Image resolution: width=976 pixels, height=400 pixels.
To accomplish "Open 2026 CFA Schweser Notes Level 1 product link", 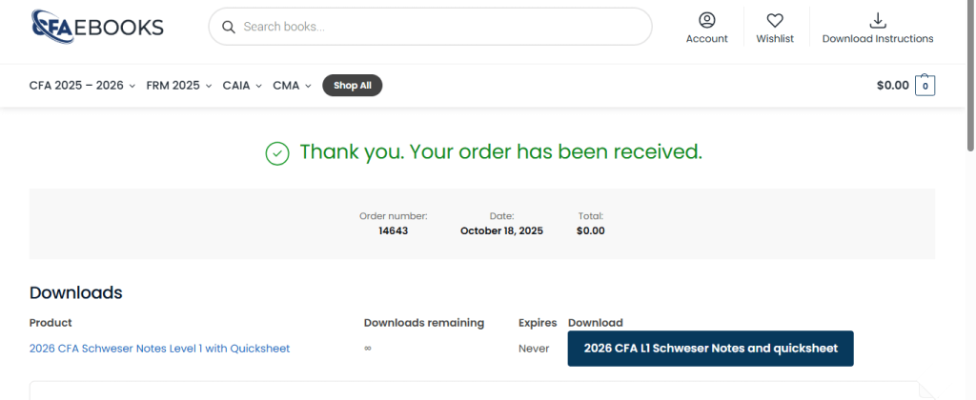I will click(159, 349).
